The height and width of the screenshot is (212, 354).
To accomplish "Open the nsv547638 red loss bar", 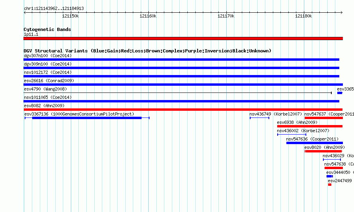I will coord(334,168).
